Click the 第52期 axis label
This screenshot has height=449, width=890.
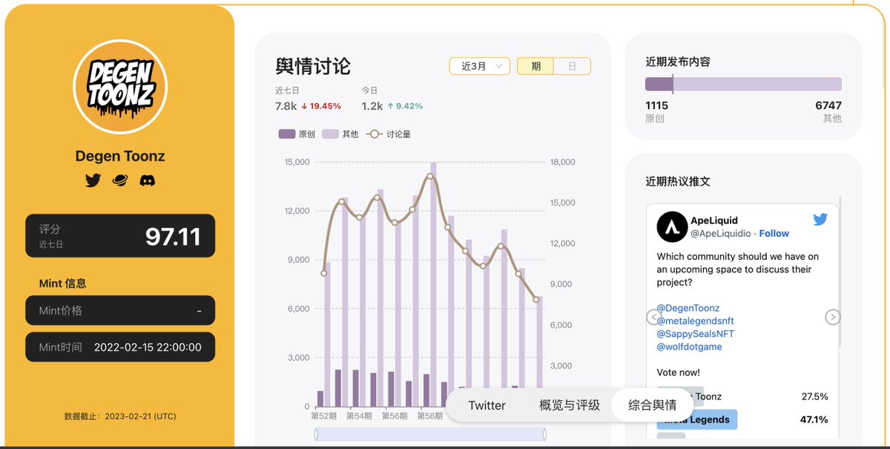click(x=323, y=416)
